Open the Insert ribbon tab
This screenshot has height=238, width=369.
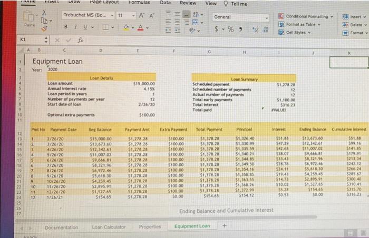pyautogui.click(x=52, y=2)
